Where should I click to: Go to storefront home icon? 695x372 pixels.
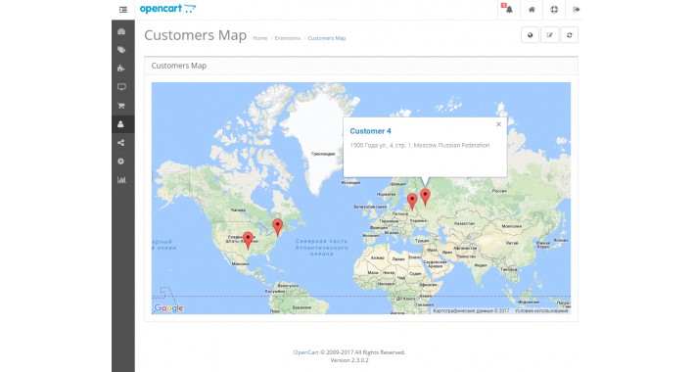point(532,10)
